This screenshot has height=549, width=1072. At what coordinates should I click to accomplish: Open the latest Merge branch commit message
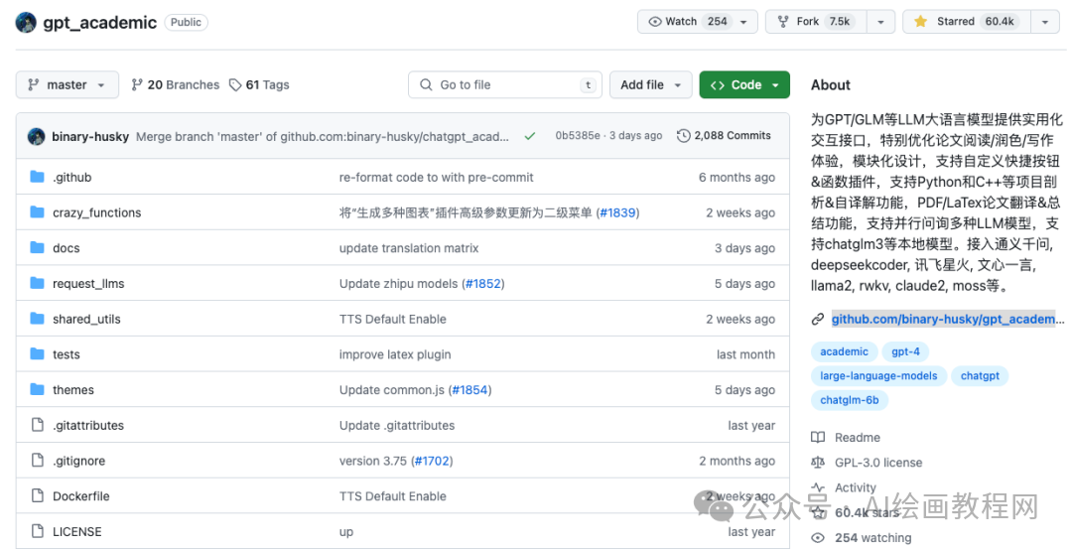[x=322, y=136]
